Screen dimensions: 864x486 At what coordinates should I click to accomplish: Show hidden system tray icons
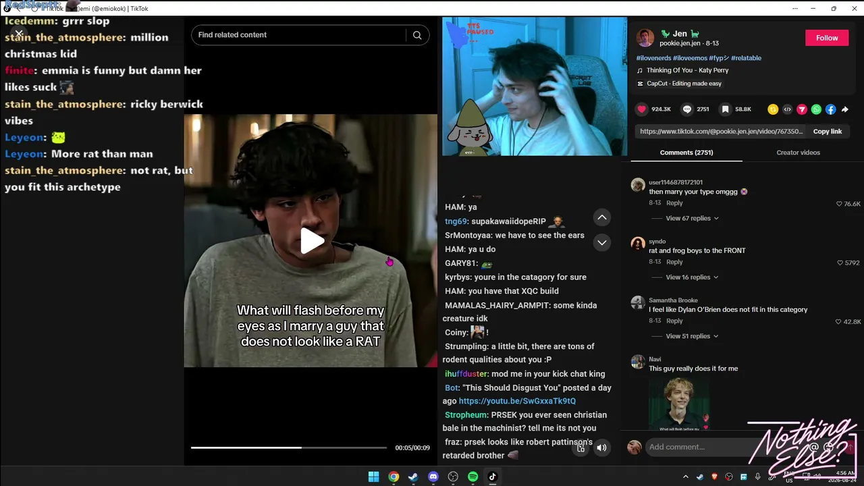click(686, 477)
